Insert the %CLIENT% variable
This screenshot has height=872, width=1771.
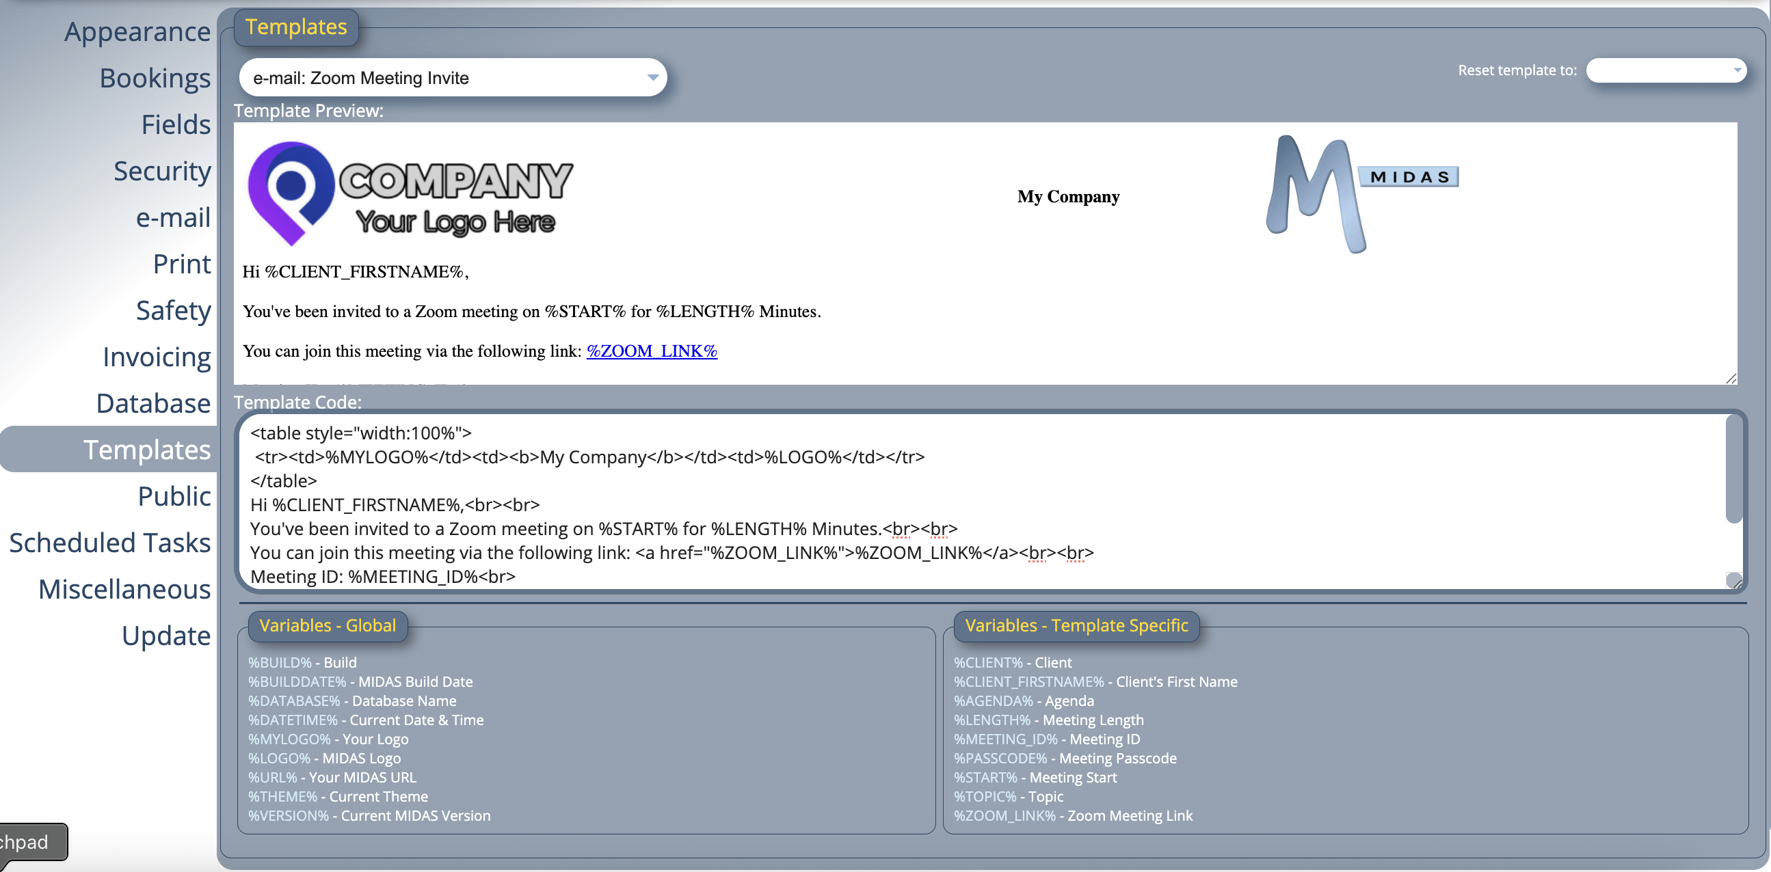click(988, 662)
